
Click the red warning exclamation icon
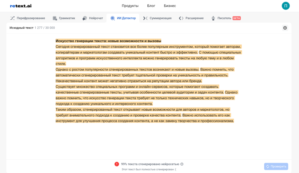pyautogui.click(x=117, y=164)
